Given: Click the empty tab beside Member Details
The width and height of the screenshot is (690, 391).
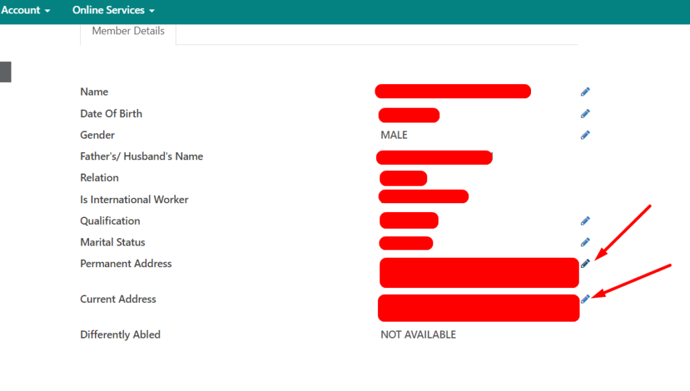Looking at the screenshot, I should [377, 30].
